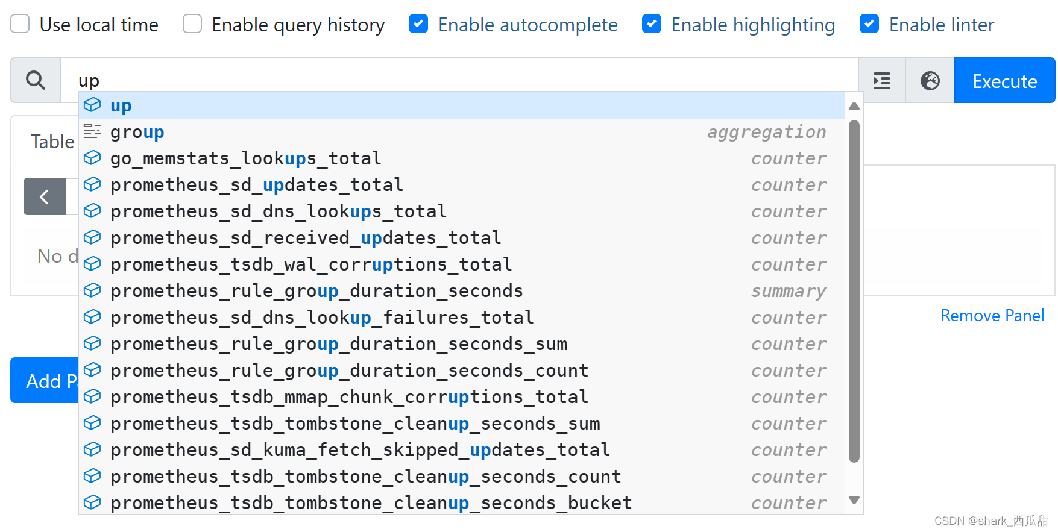Image resolution: width=1058 pixels, height=532 pixels.
Task: Click the format expression icon
Action: pyautogui.click(x=882, y=81)
